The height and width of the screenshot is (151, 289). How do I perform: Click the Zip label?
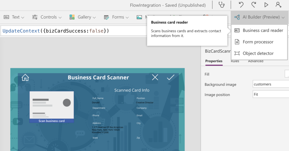click(x=138, y=138)
